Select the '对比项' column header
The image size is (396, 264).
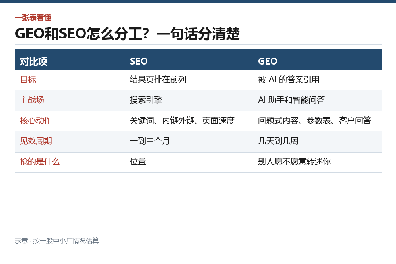click(34, 61)
